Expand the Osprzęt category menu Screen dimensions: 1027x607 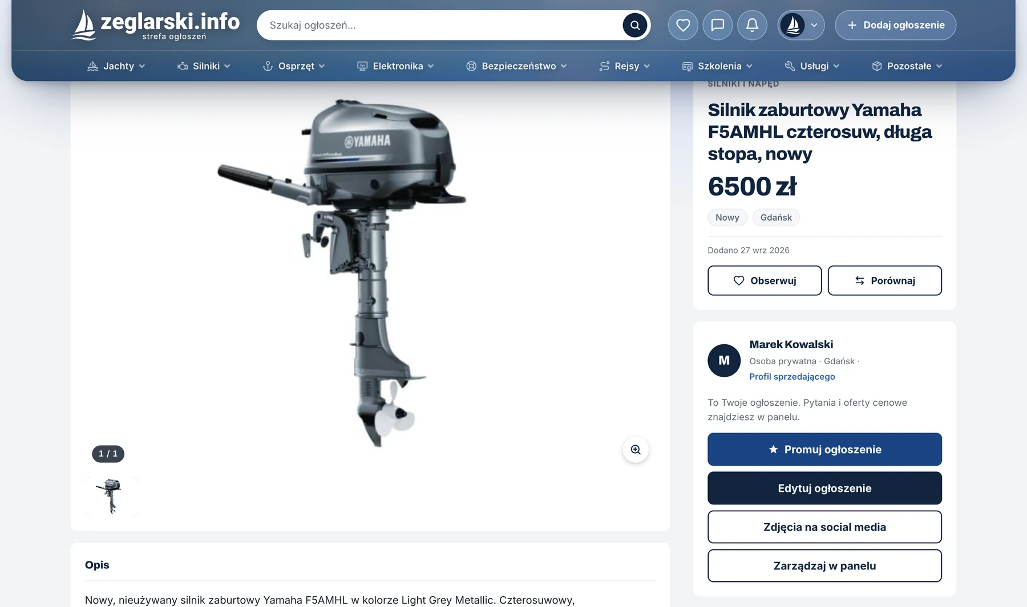point(294,66)
